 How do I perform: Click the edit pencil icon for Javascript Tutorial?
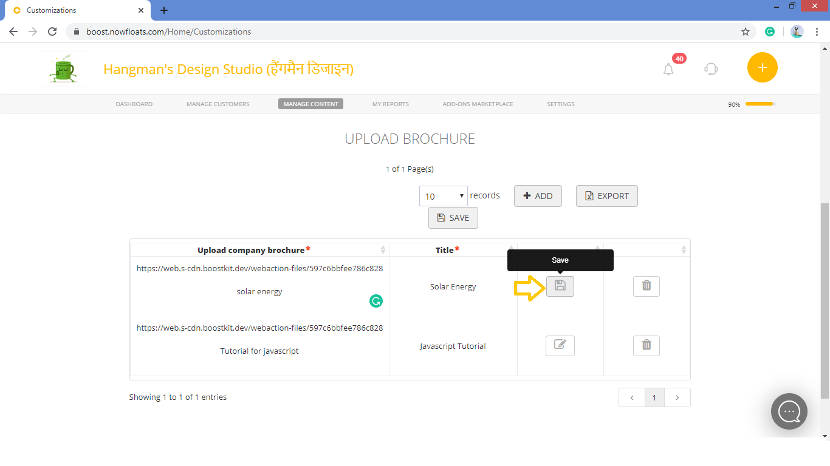click(x=560, y=345)
